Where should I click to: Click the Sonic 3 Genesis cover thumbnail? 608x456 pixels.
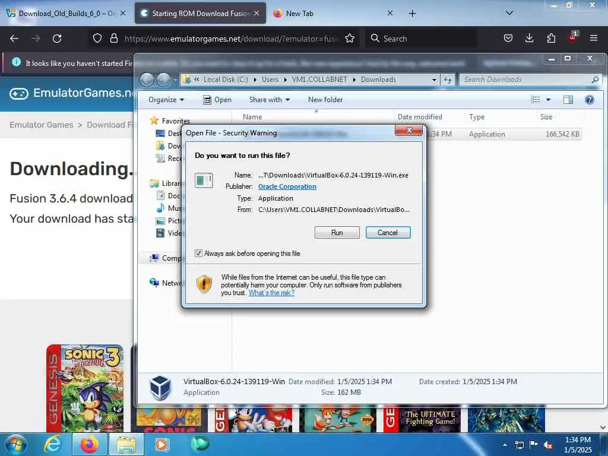tap(85, 388)
